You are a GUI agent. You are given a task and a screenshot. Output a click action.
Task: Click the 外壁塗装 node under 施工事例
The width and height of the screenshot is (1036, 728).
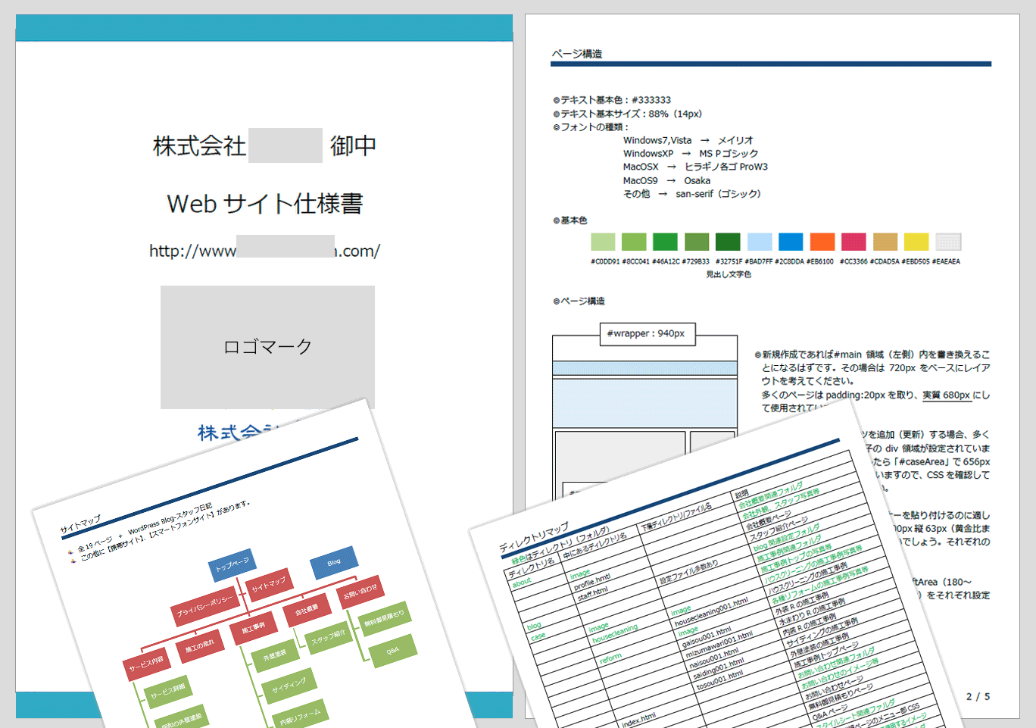click(275, 654)
